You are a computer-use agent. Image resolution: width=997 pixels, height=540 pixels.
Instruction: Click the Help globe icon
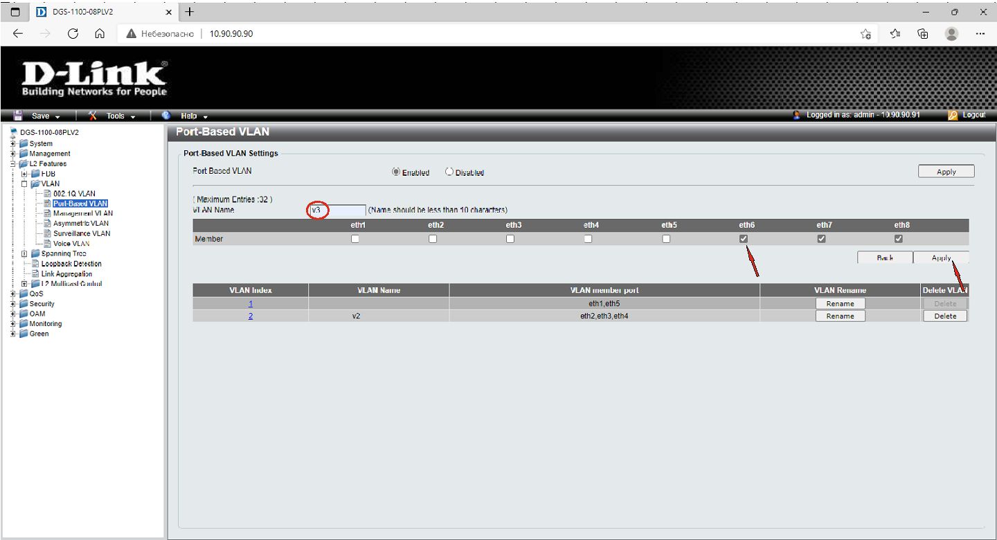[166, 116]
